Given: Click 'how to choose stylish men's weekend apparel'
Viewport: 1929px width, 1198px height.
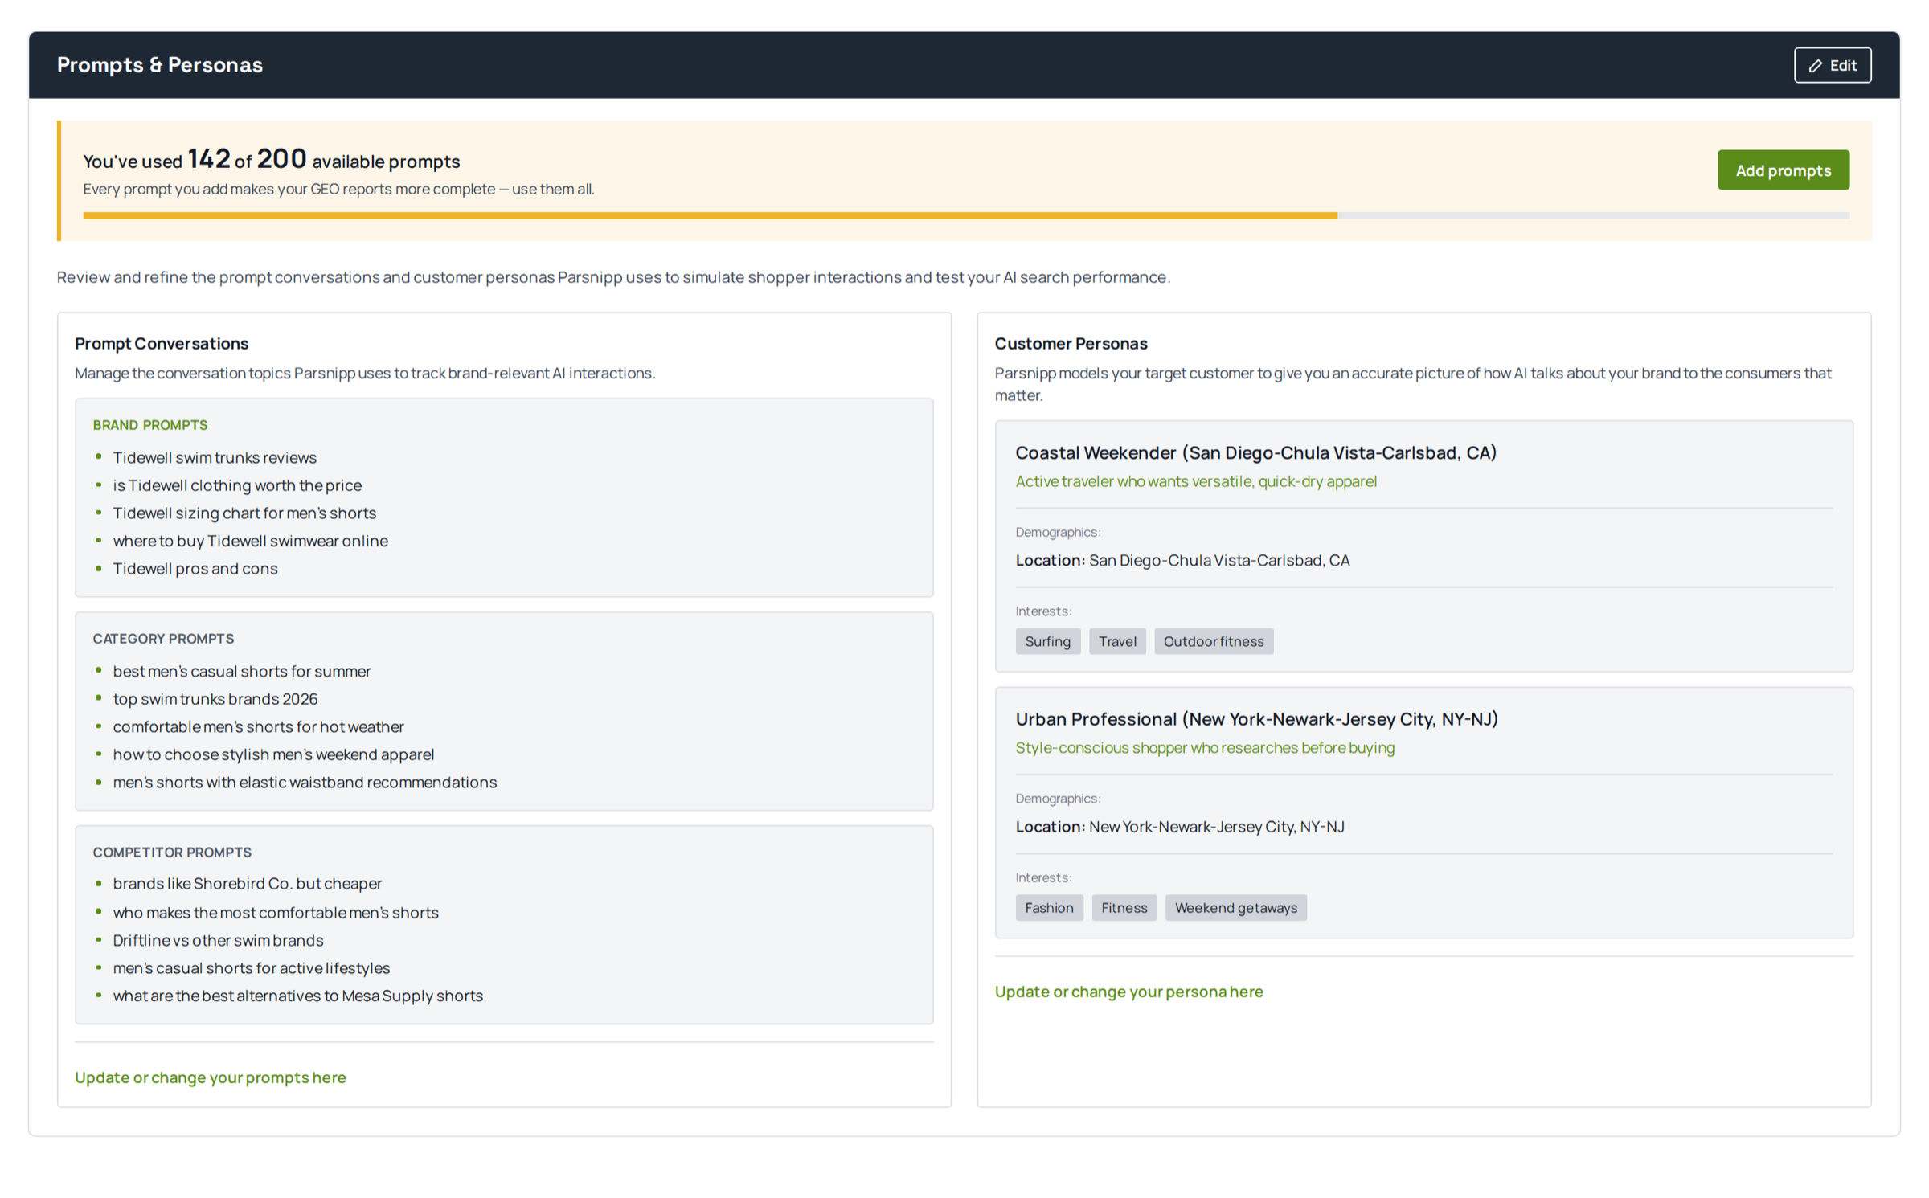Looking at the screenshot, I should point(273,754).
